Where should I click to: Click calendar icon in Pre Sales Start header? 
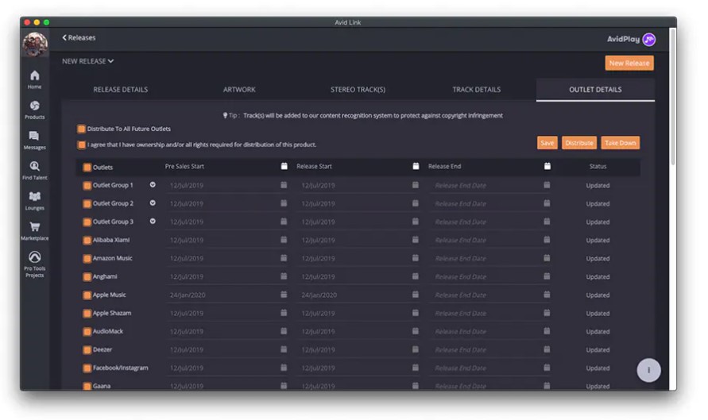coord(284,167)
